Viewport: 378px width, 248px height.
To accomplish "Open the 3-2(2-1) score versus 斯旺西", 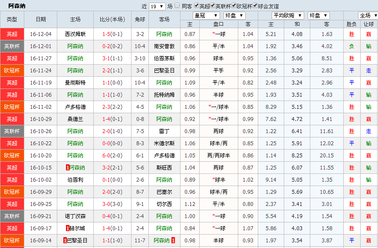I will click(112, 168).
